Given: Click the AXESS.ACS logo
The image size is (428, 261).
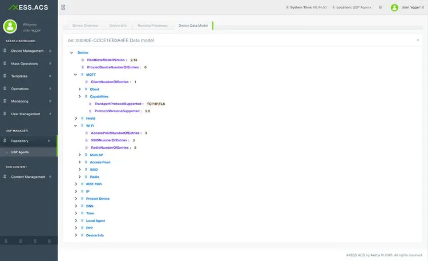Looking at the screenshot, I should click(x=29, y=7).
